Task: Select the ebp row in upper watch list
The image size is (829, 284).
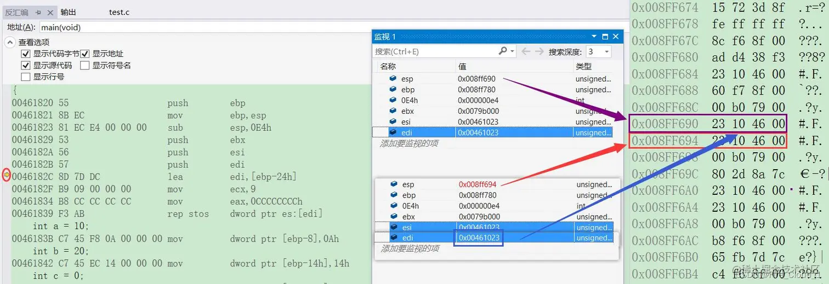Action: click(492, 90)
